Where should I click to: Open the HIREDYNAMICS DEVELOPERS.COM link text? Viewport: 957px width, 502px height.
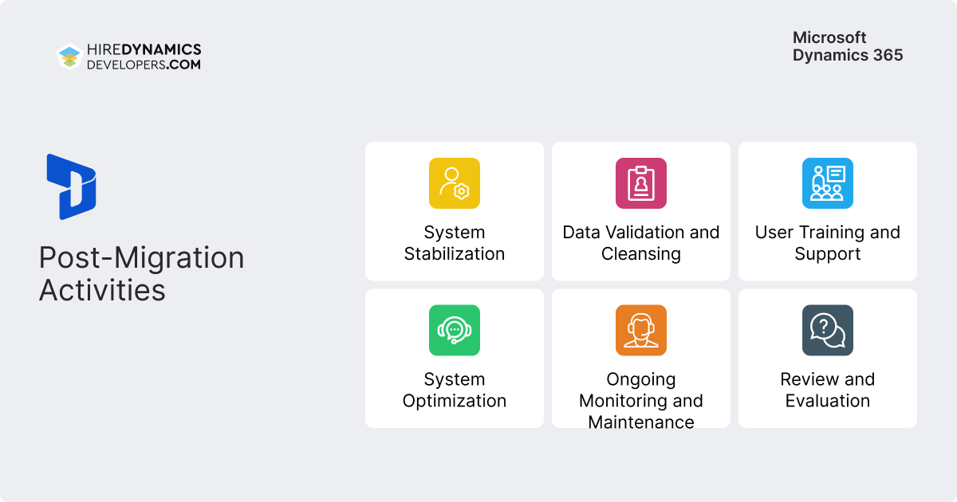(x=144, y=57)
